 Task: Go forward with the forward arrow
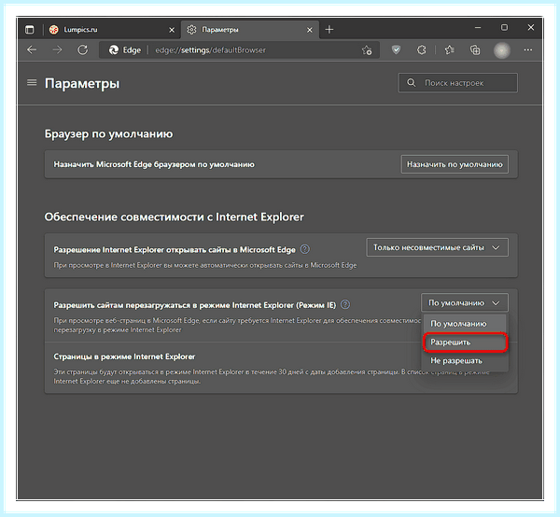click(x=57, y=50)
